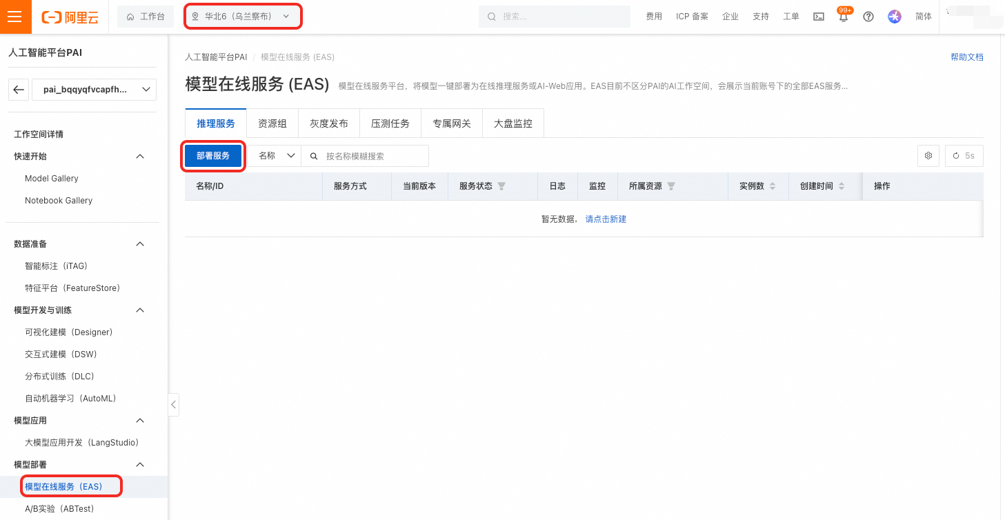Open ICP filing in top bar
The image size is (1005, 520).
coord(692,17)
